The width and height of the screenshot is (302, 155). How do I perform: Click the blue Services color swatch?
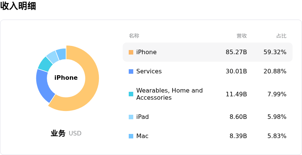click(131, 71)
